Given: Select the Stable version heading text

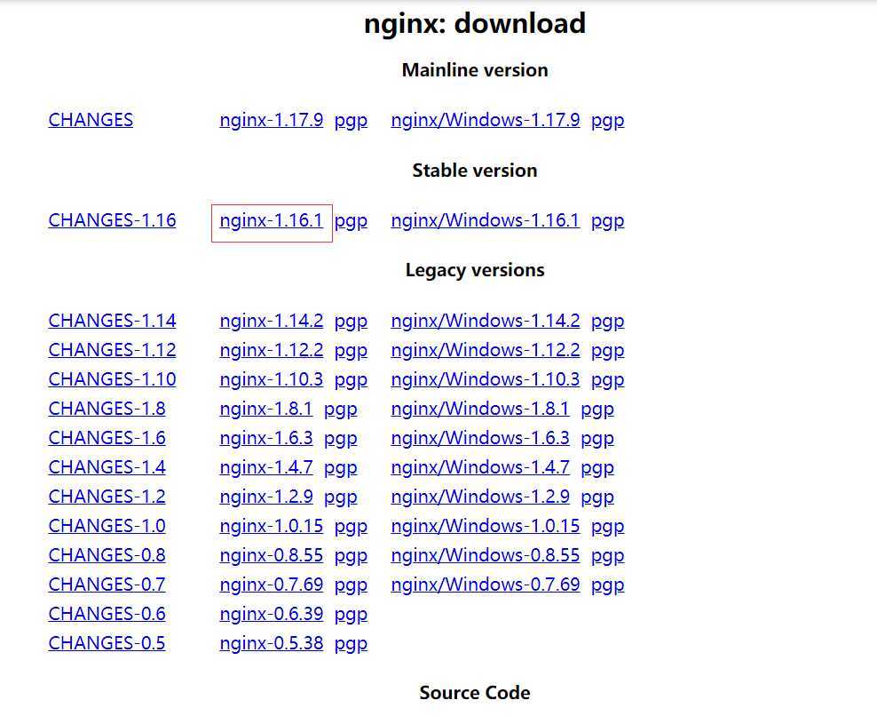Looking at the screenshot, I should click(x=475, y=171).
